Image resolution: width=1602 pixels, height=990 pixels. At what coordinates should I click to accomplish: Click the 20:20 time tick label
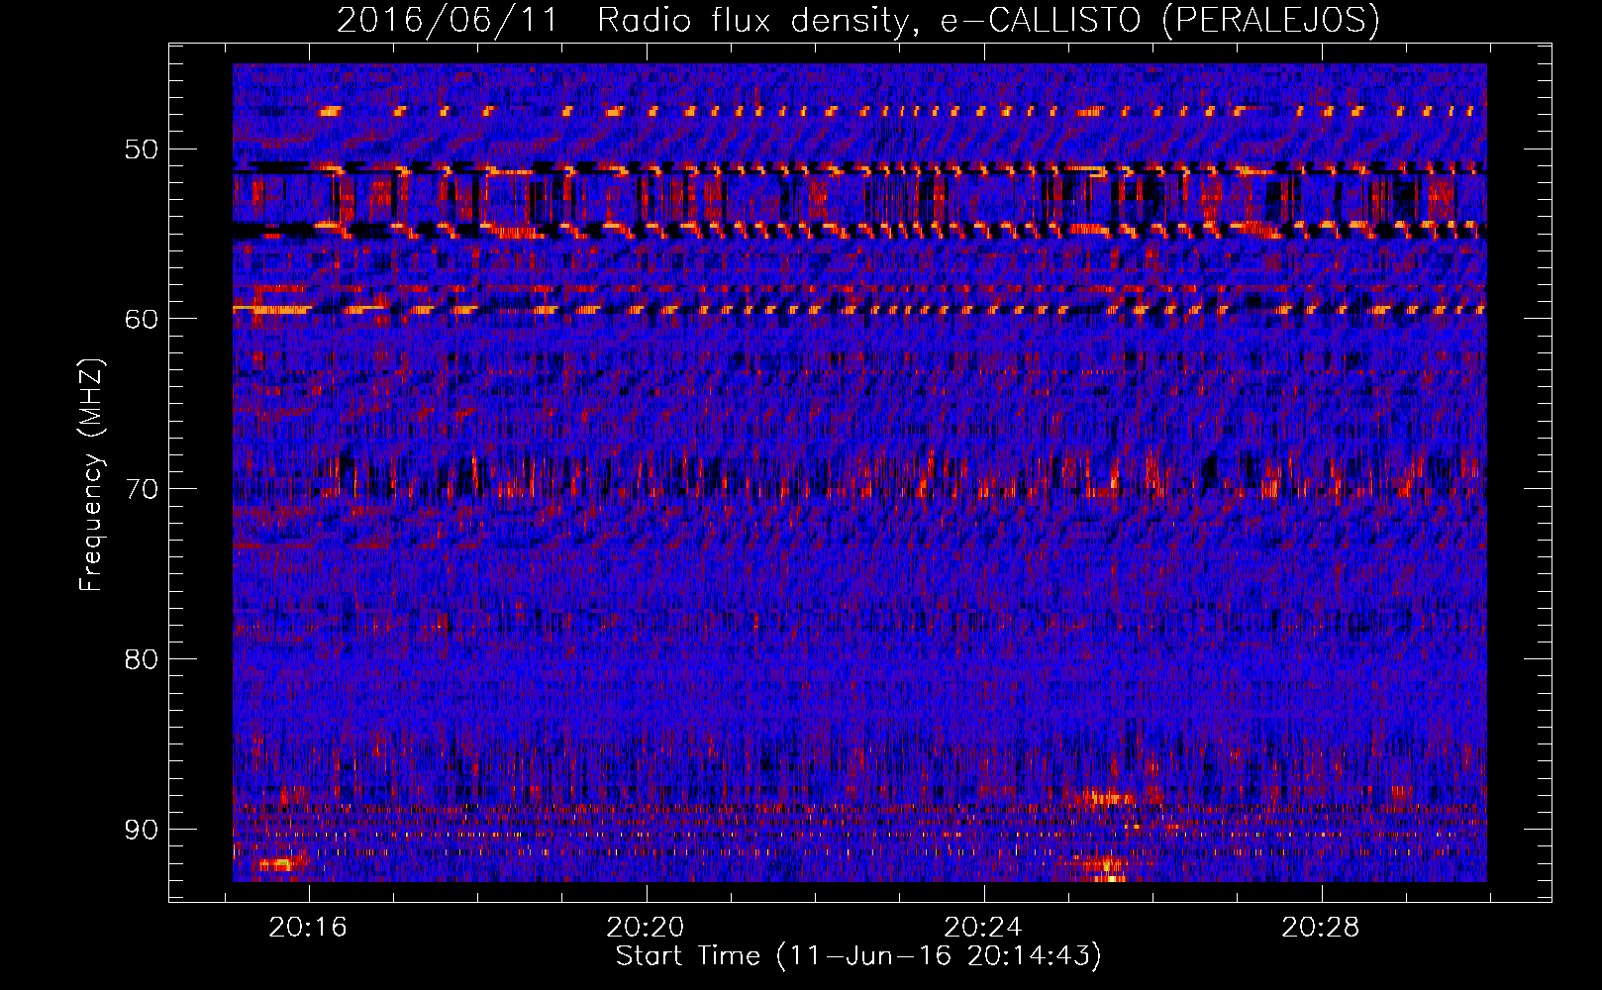[x=646, y=928]
